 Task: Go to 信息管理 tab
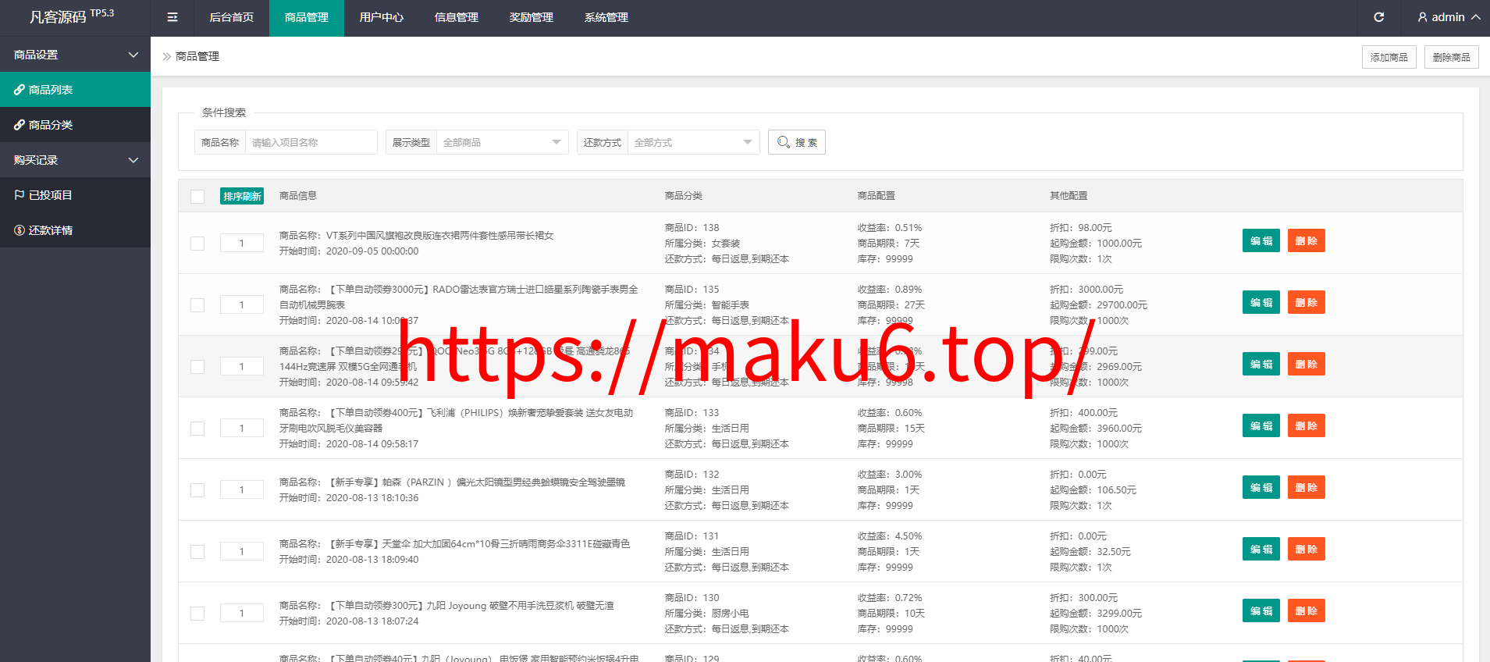(457, 17)
